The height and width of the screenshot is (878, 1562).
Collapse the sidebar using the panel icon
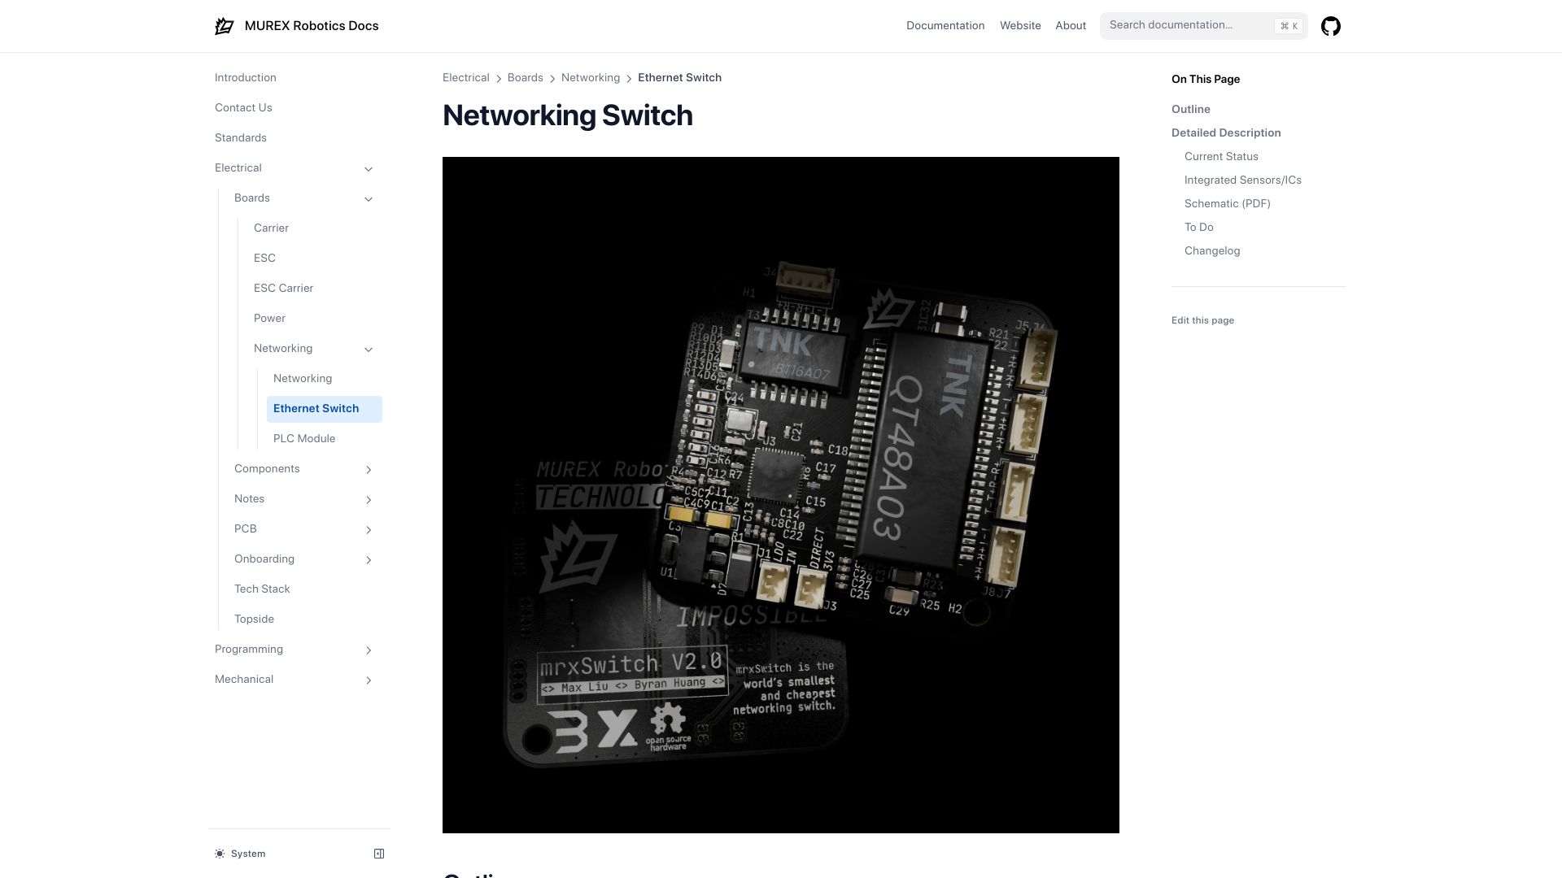pos(379,854)
